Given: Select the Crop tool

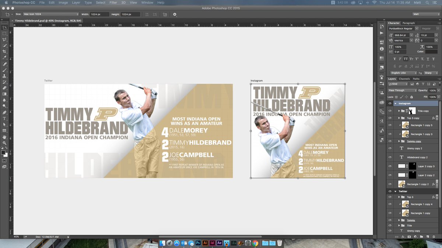Looking at the screenshot, I should click(5, 51).
